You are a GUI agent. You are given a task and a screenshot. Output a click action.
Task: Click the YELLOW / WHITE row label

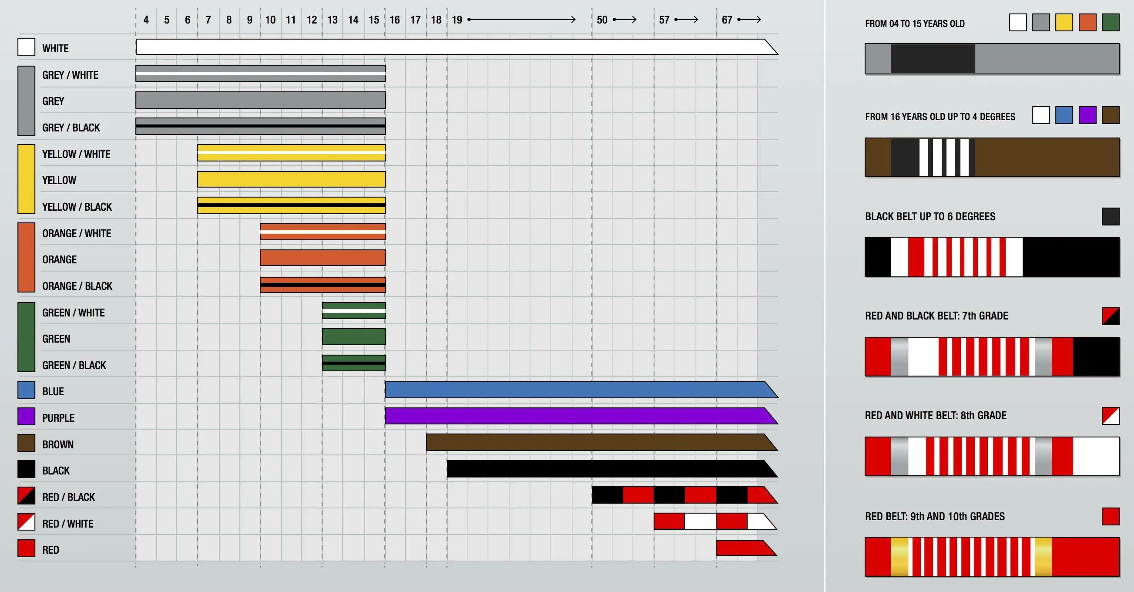(x=76, y=154)
